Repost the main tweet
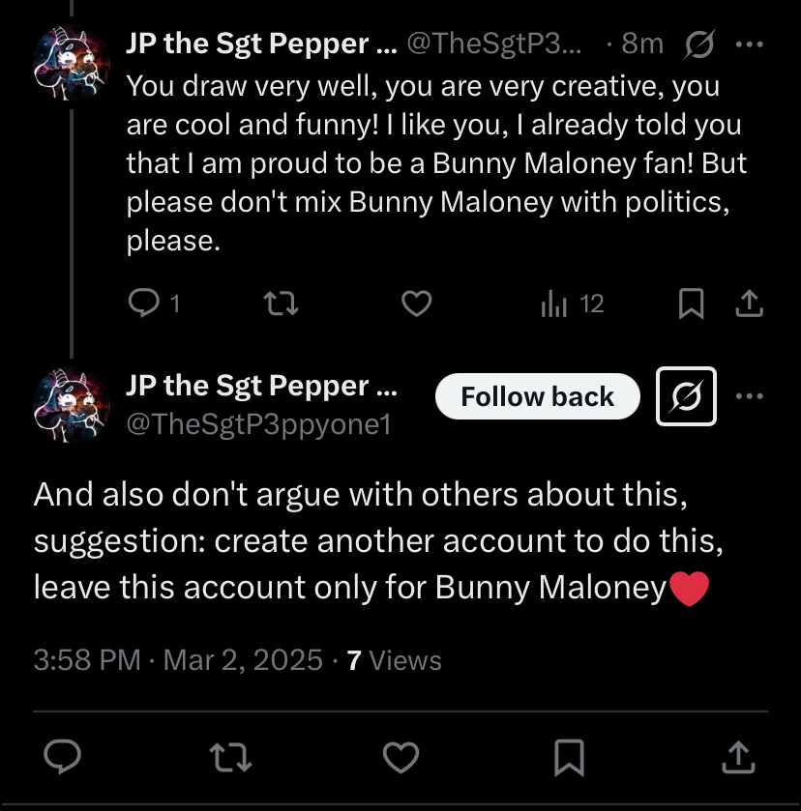Viewport: 801px width, 811px height. (x=231, y=757)
